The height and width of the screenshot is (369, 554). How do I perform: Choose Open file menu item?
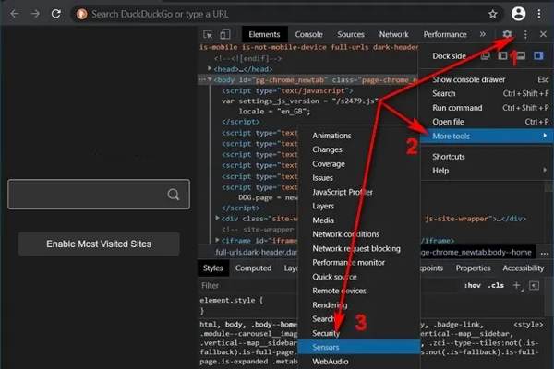(487, 122)
